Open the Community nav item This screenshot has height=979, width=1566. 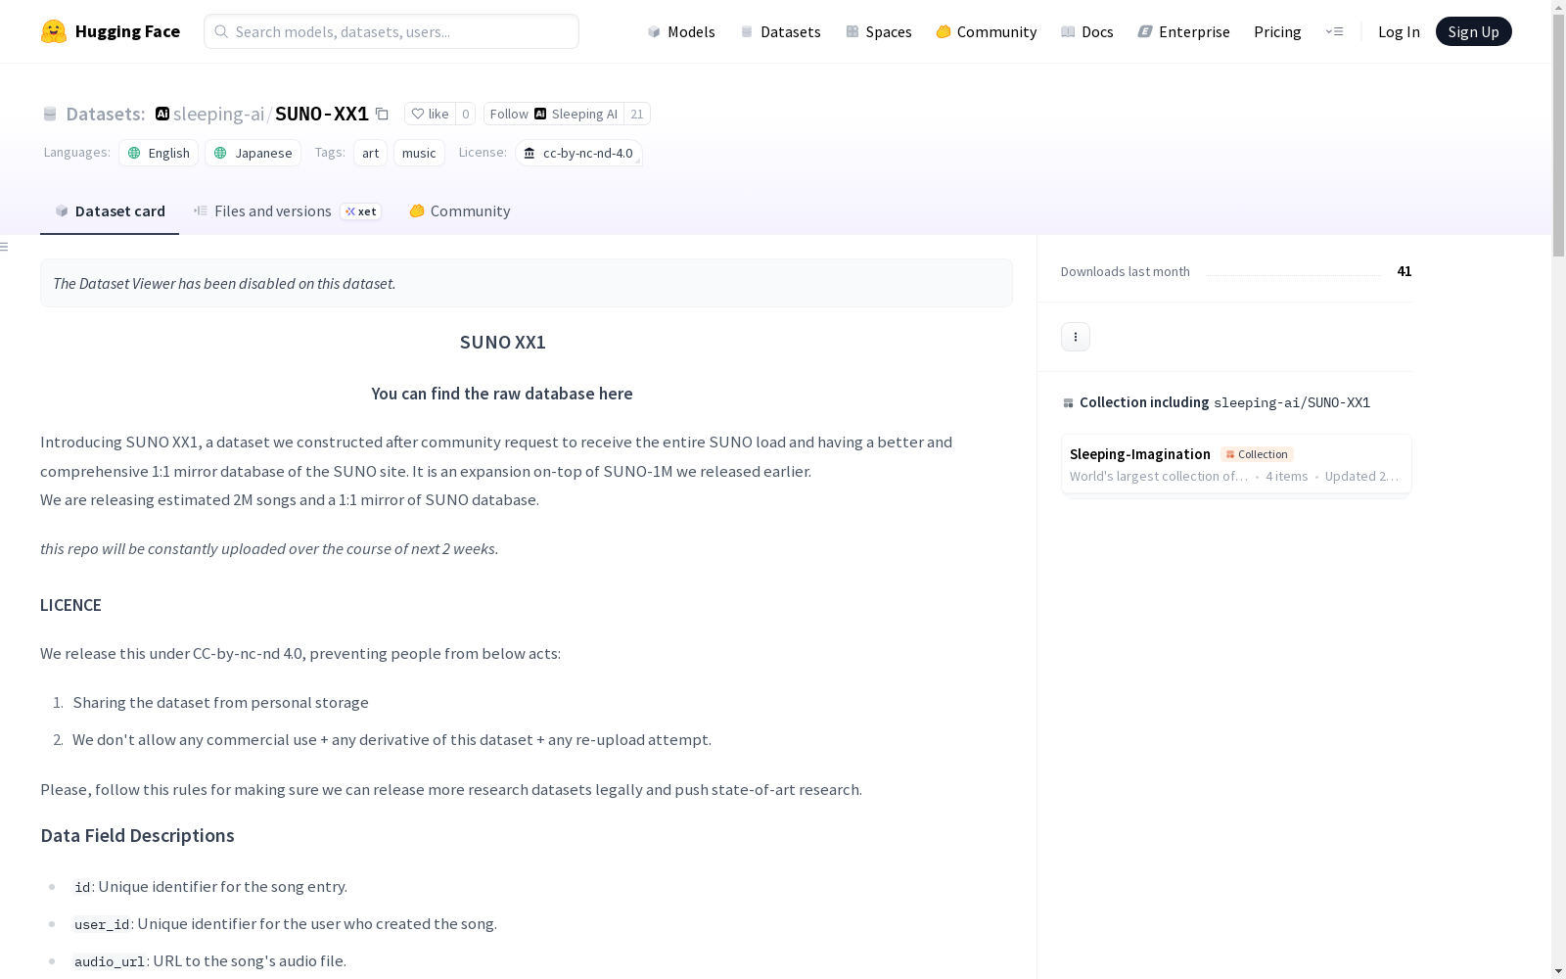987,31
